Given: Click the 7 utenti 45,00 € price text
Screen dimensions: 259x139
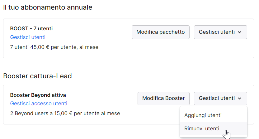Looking at the screenshot, I should point(54,47).
